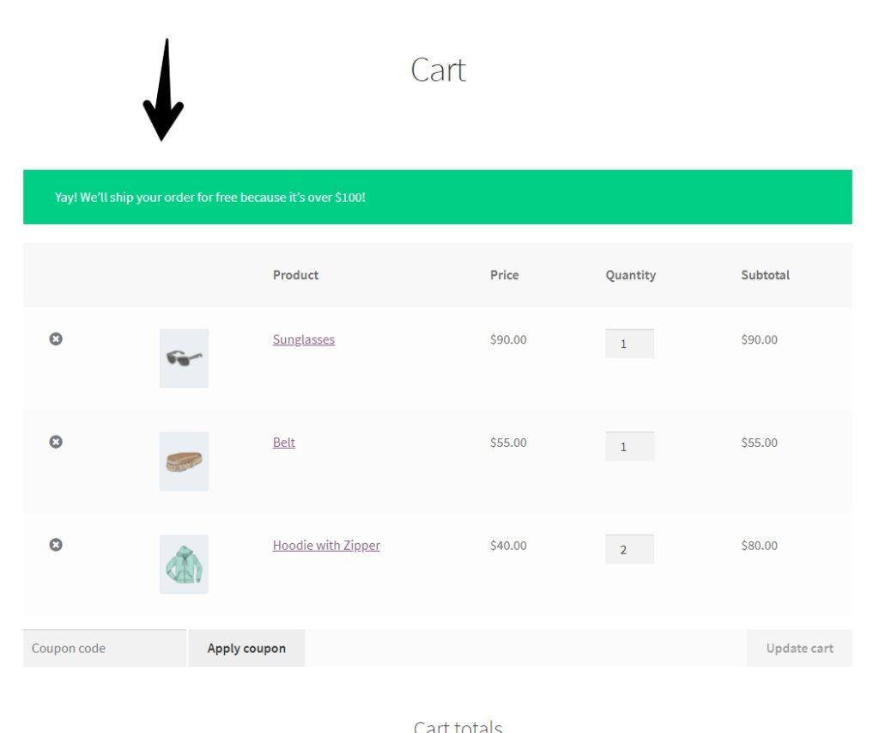Edit the Sunglasses quantity field
Viewport: 879px width, 733px height.
pos(629,344)
